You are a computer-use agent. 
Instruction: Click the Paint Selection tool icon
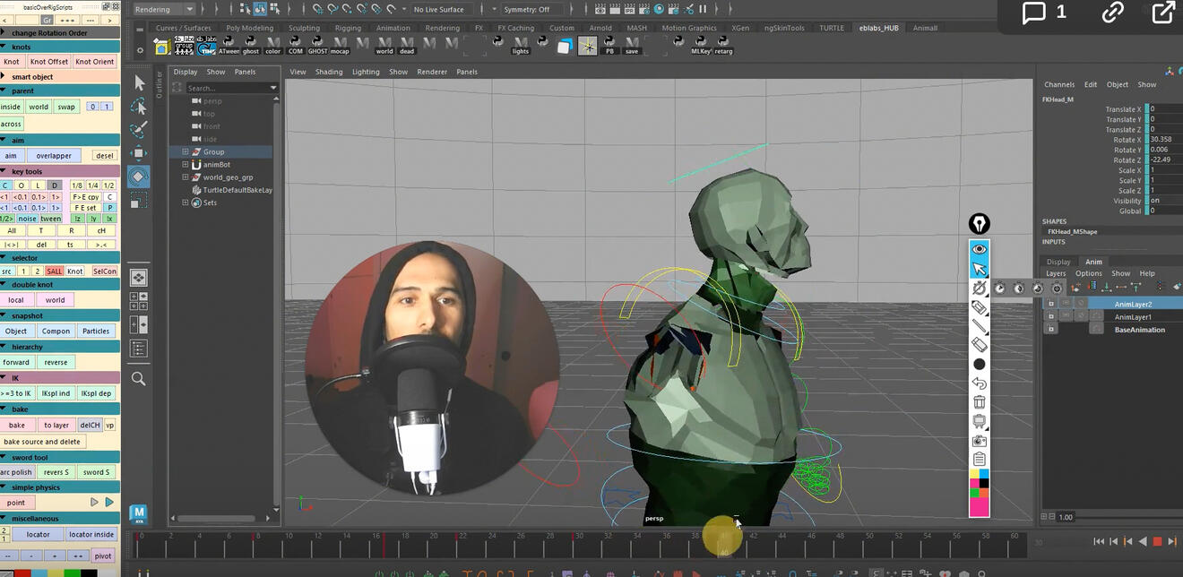pyautogui.click(x=139, y=130)
